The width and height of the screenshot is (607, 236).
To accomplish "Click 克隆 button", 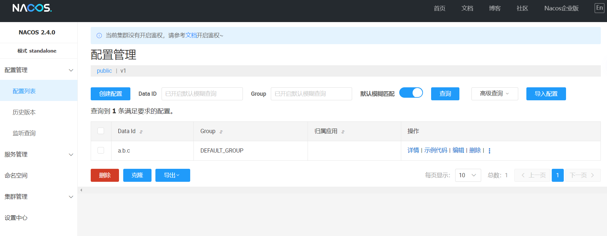I will (137, 175).
